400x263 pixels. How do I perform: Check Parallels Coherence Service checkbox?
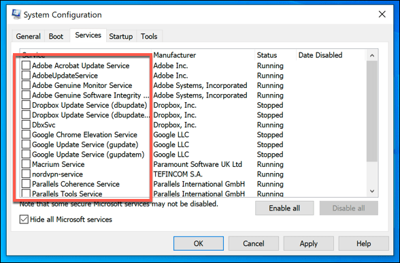[26, 184]
